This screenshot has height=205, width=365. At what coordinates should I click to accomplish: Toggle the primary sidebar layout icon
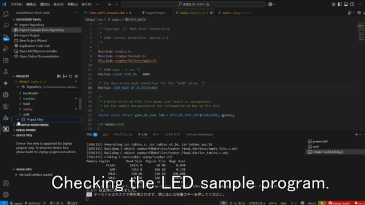pos(340,4)
